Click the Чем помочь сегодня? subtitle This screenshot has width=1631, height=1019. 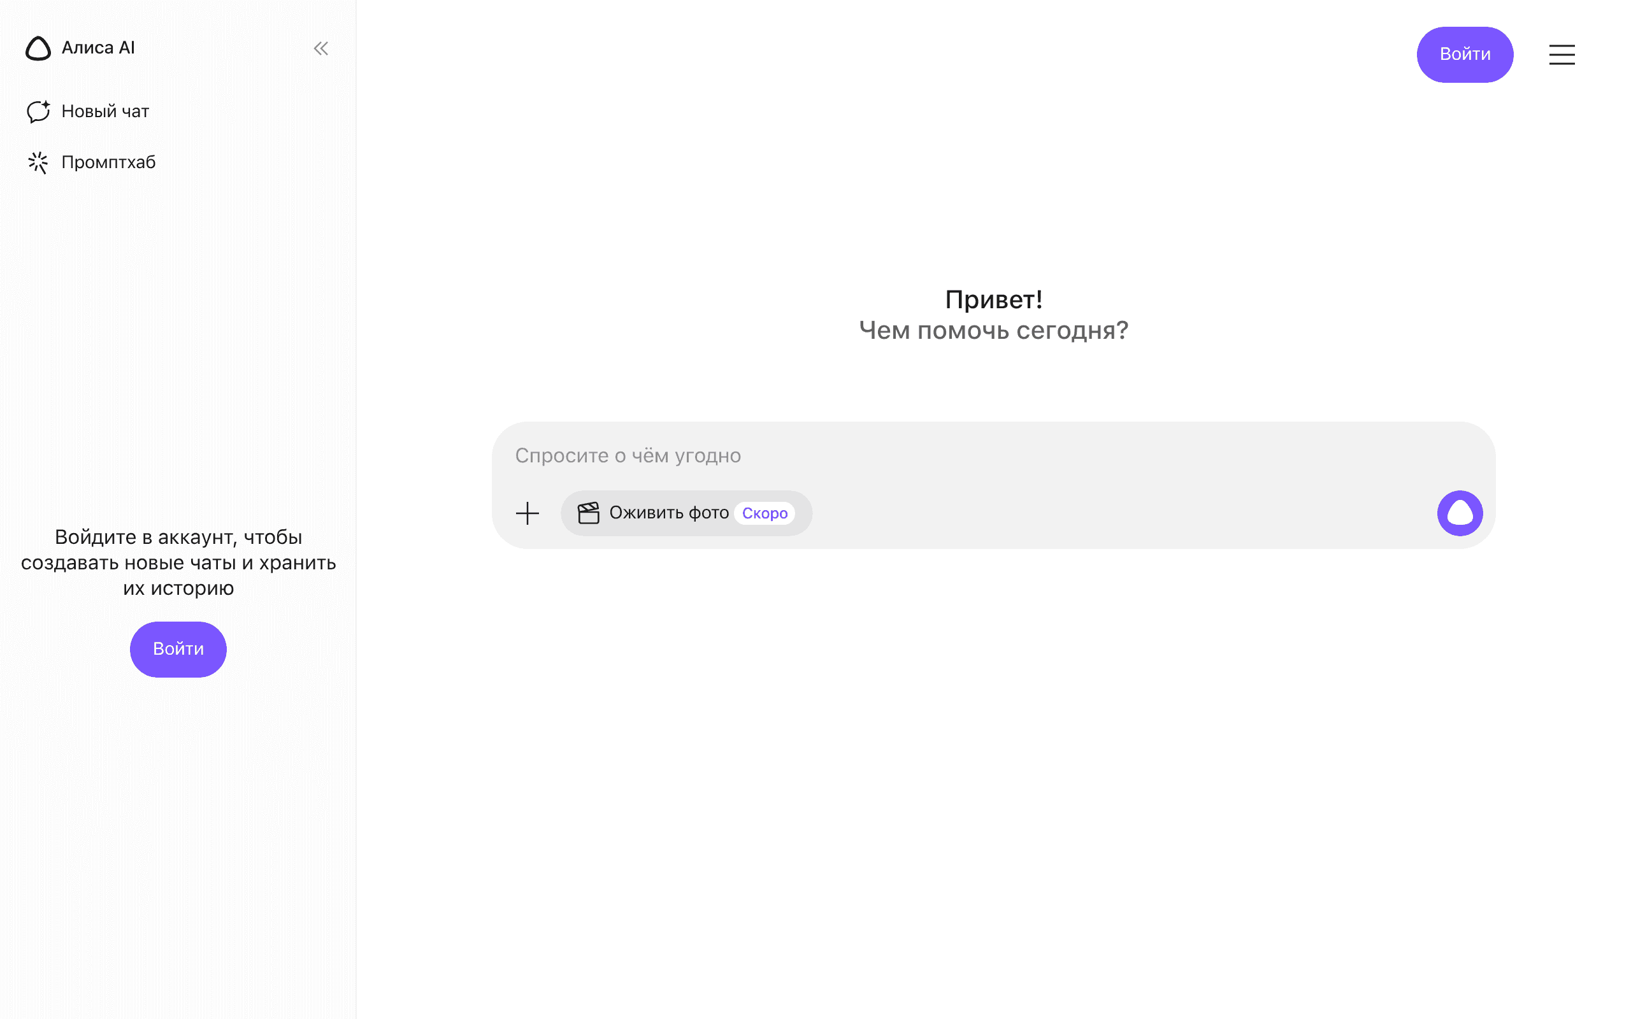[x=993, y=331]
